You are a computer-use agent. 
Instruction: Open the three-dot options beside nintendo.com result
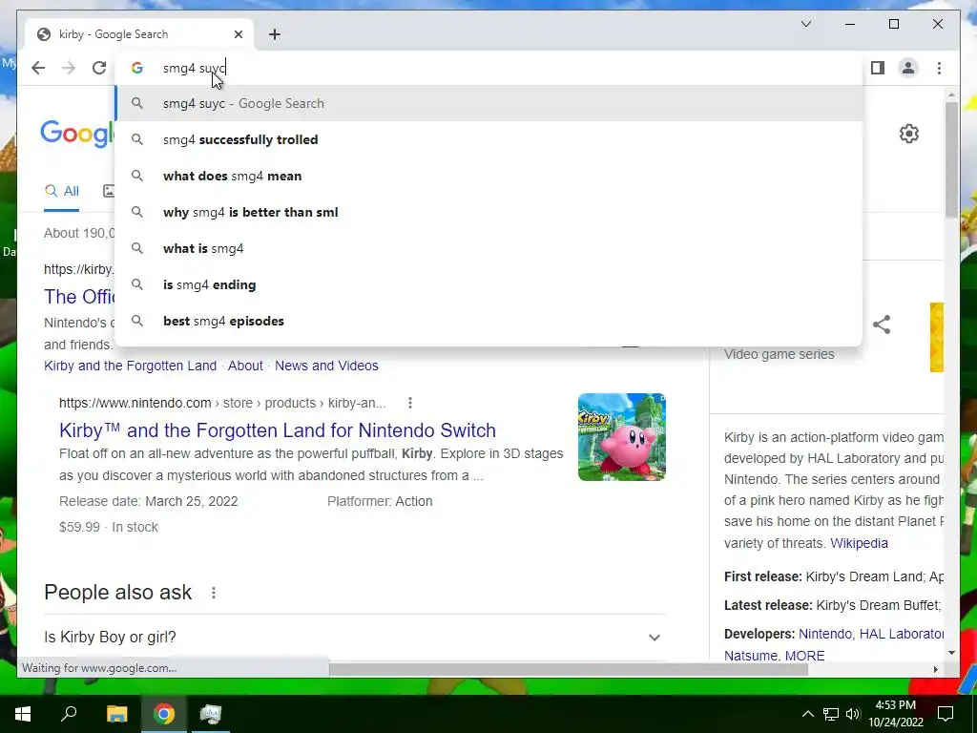[x=410, y=404]
